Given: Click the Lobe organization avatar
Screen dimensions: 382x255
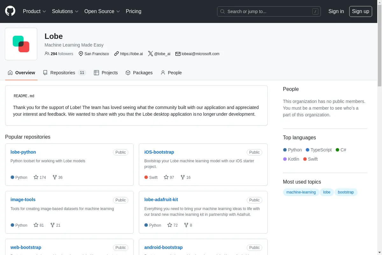Looking at the screenshot, I should [21, 44].
